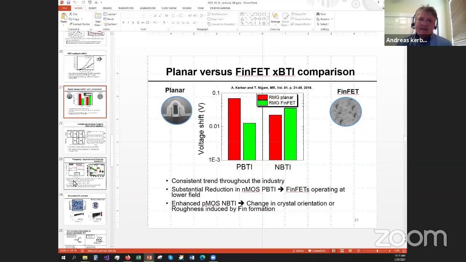Switch to the INSERT tab

92,8
